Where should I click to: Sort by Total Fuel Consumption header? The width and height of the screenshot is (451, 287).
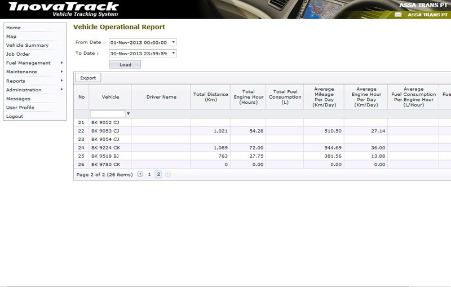point(285,97)
